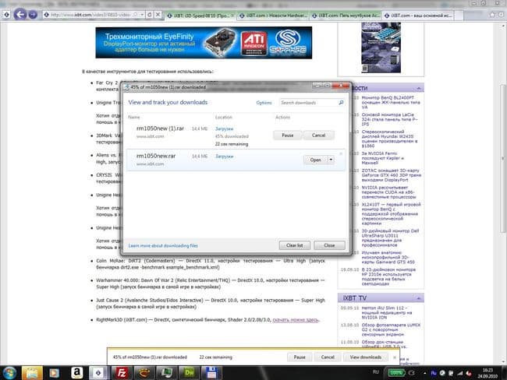Pause download in the bottom notification bar
This screenshot has width=507, height=380.
click(x=300, y=357)
